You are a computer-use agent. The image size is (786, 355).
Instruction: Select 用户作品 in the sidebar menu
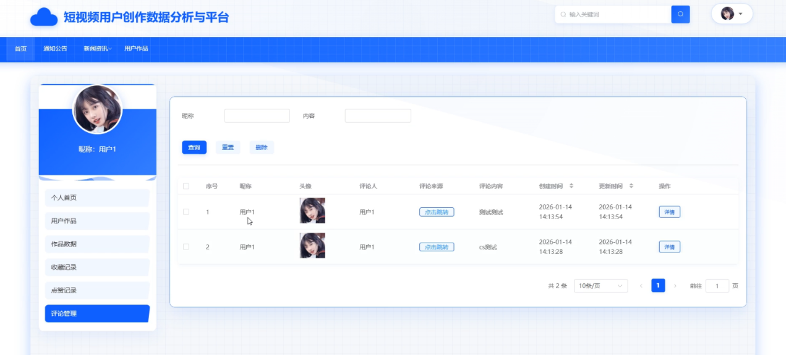(97, 221)
